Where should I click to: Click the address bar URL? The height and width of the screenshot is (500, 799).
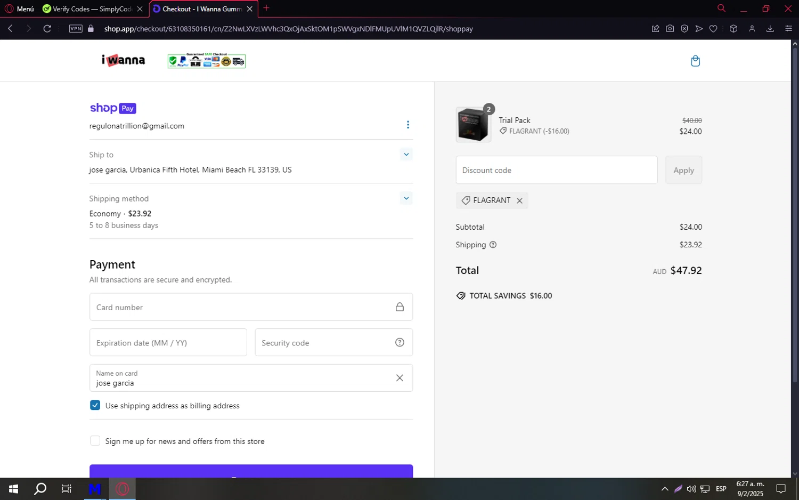(289, 29)
